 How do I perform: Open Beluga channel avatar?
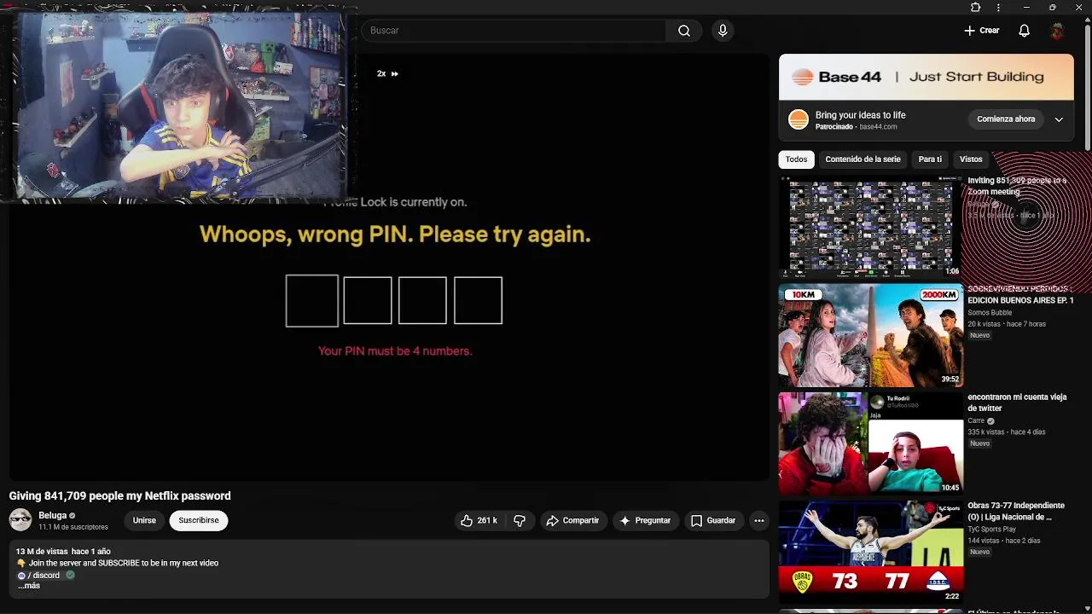point(20,519)
